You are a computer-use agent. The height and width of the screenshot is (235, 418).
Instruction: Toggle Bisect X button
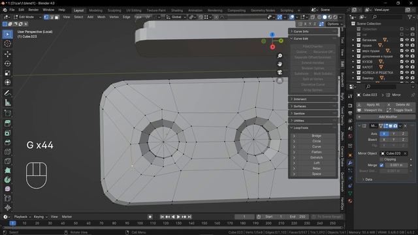coord(384,140)
